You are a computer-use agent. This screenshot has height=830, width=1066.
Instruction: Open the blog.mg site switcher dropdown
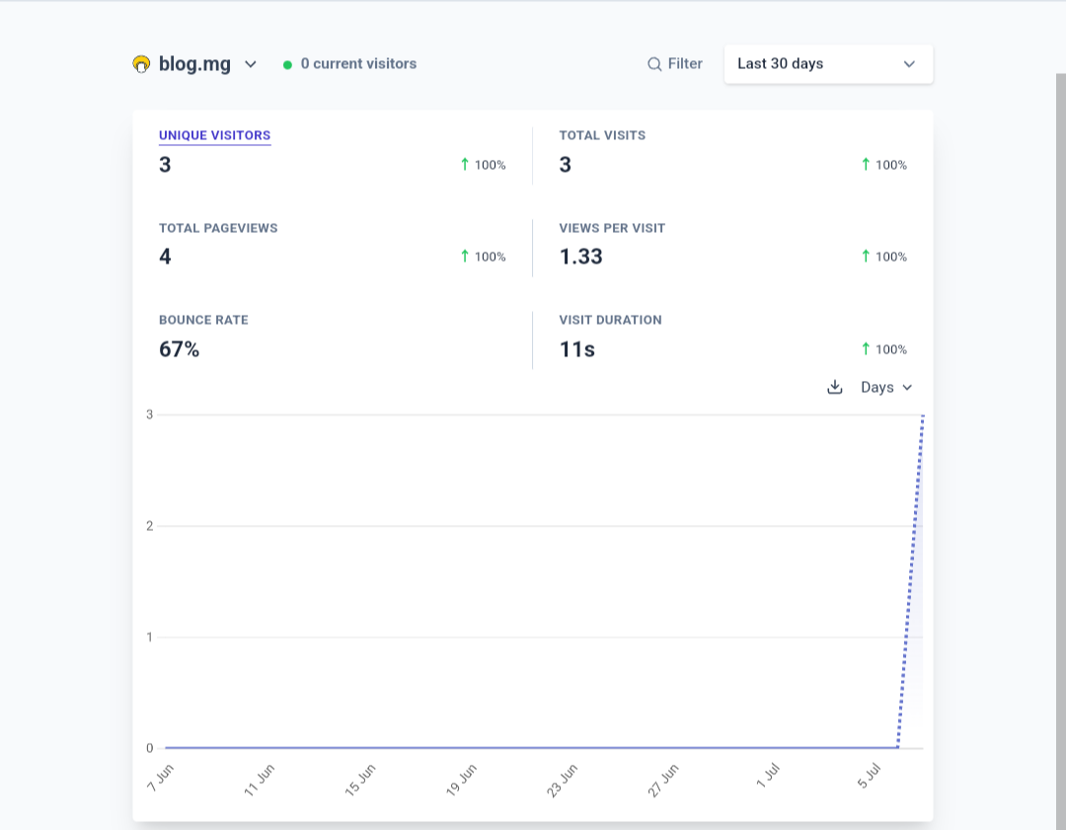(251, 64)
